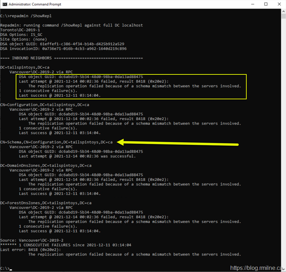This screenshot has height=272, width=286.
Task: Click the blog.rmilne.ca watermark link
Action: tap(257, 268)
